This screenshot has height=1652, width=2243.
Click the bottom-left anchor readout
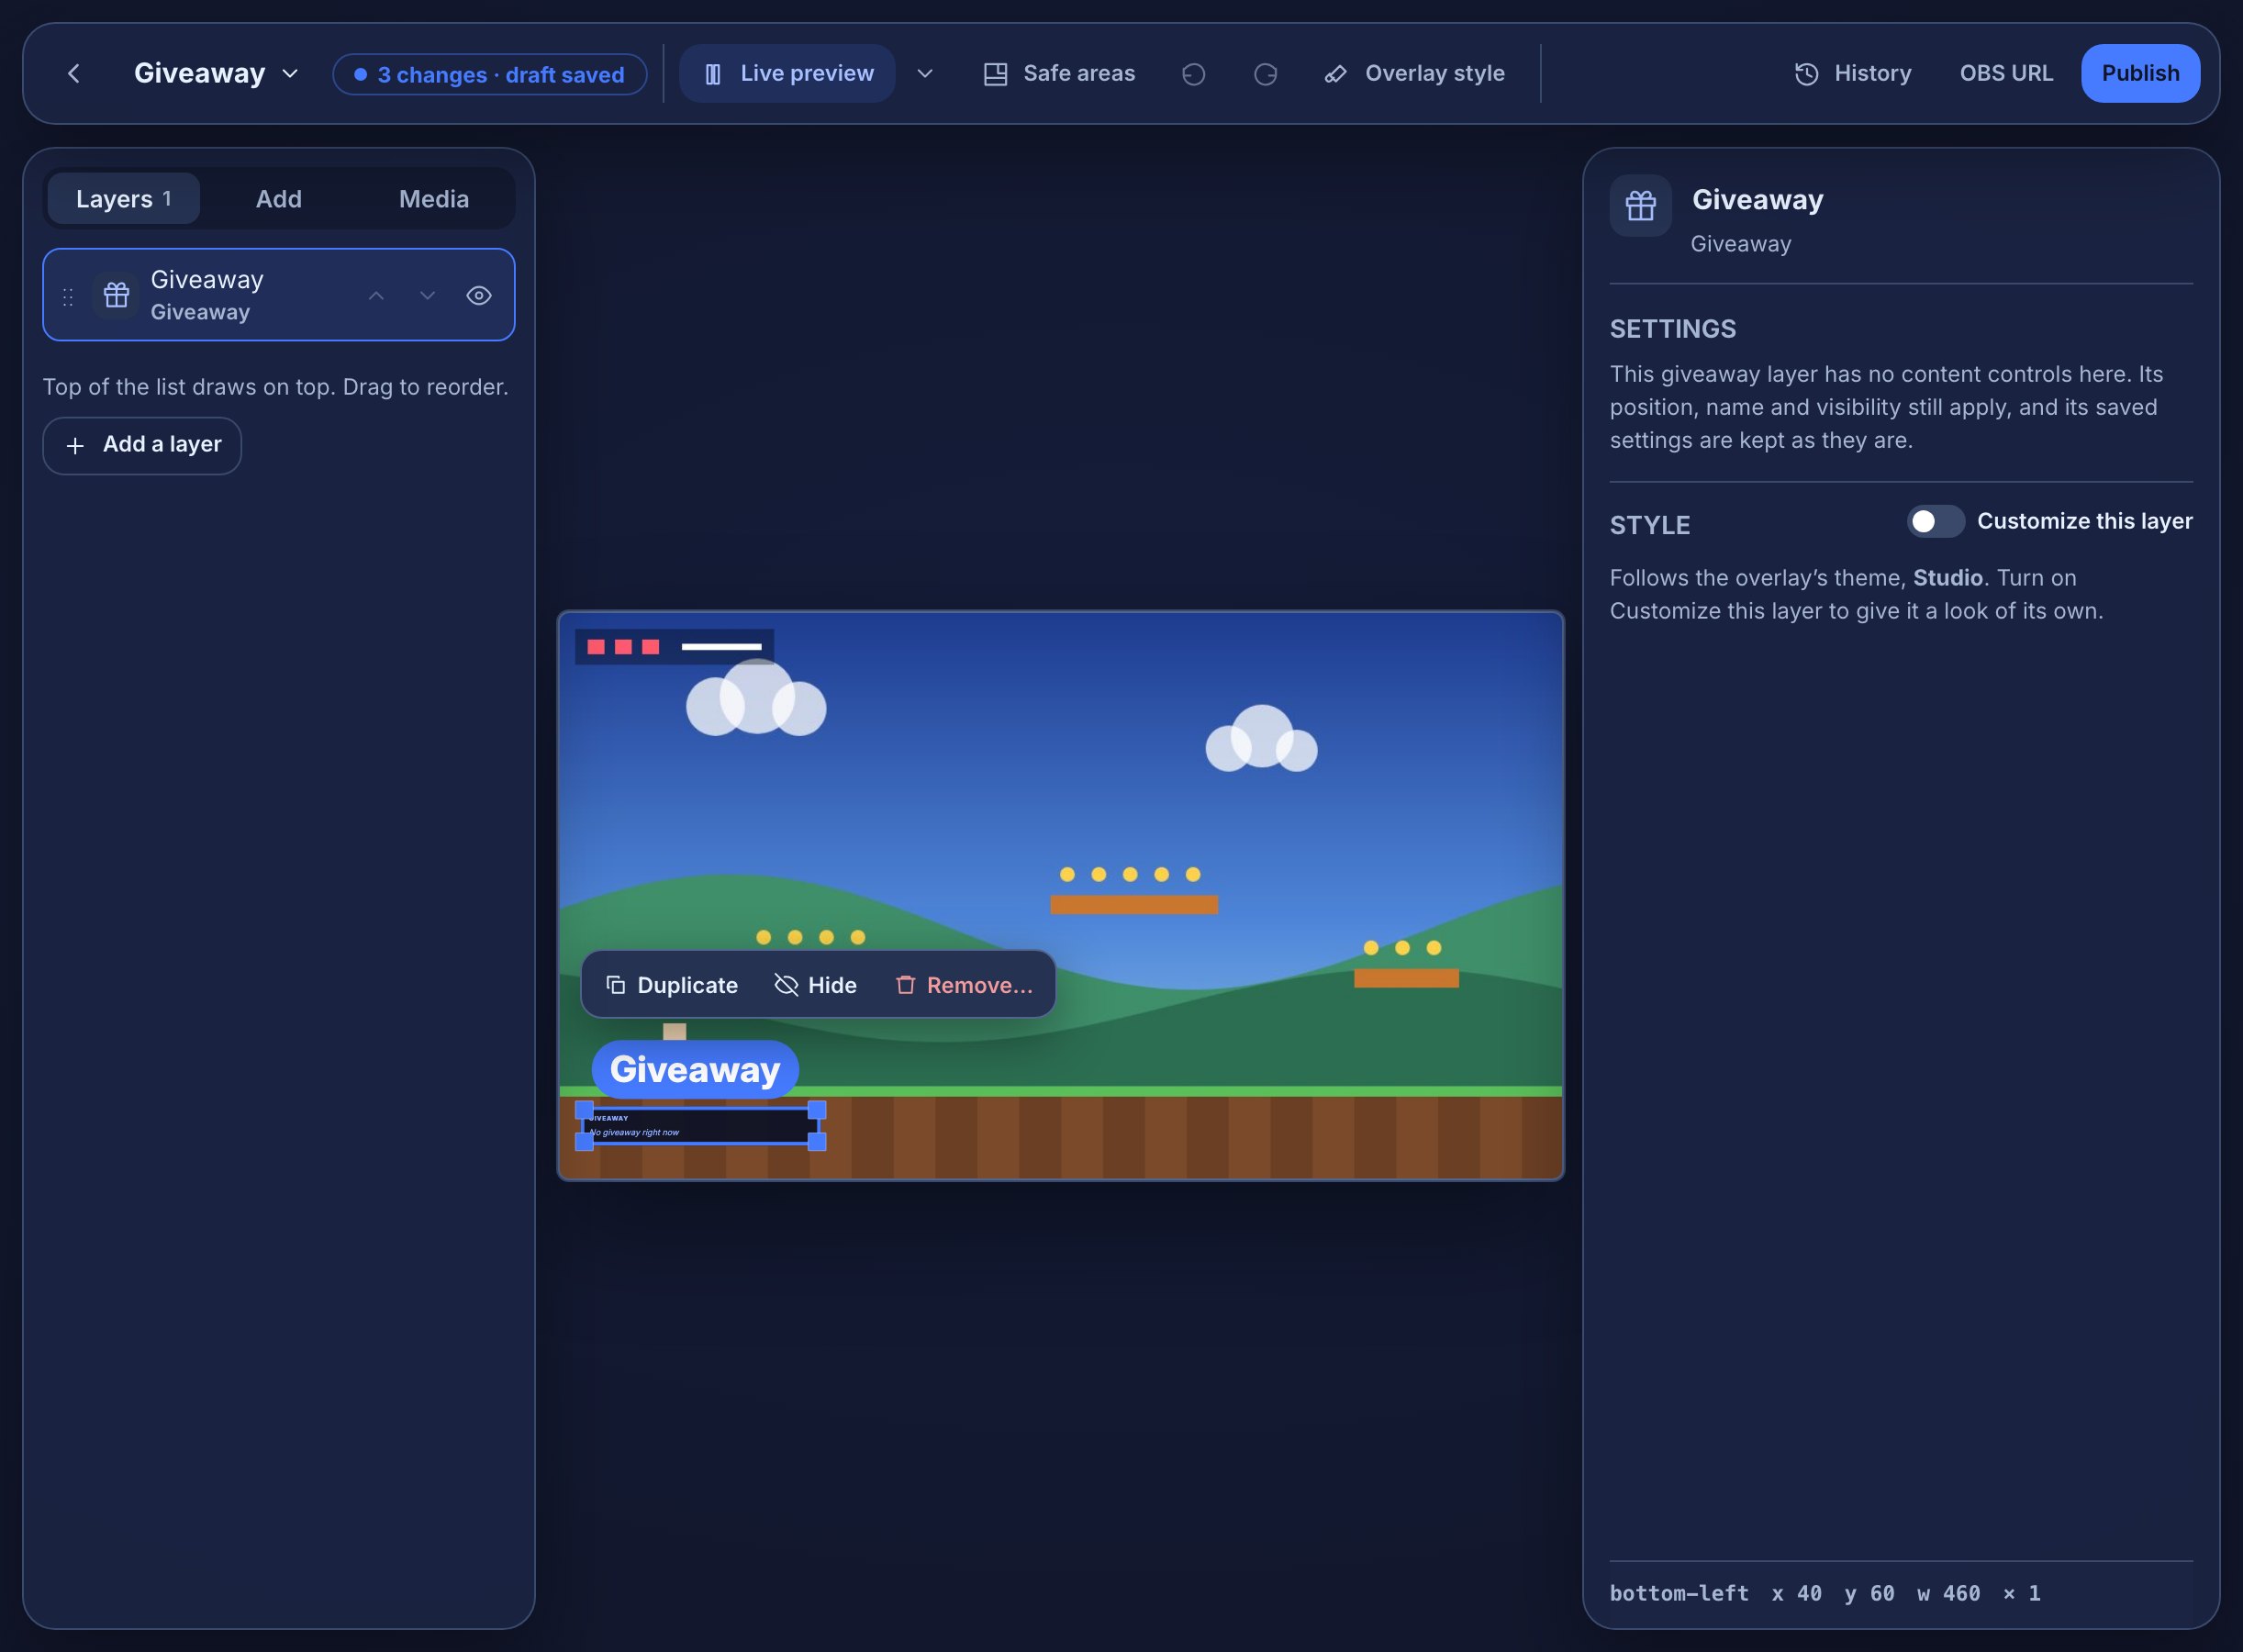point(1680,1594)
